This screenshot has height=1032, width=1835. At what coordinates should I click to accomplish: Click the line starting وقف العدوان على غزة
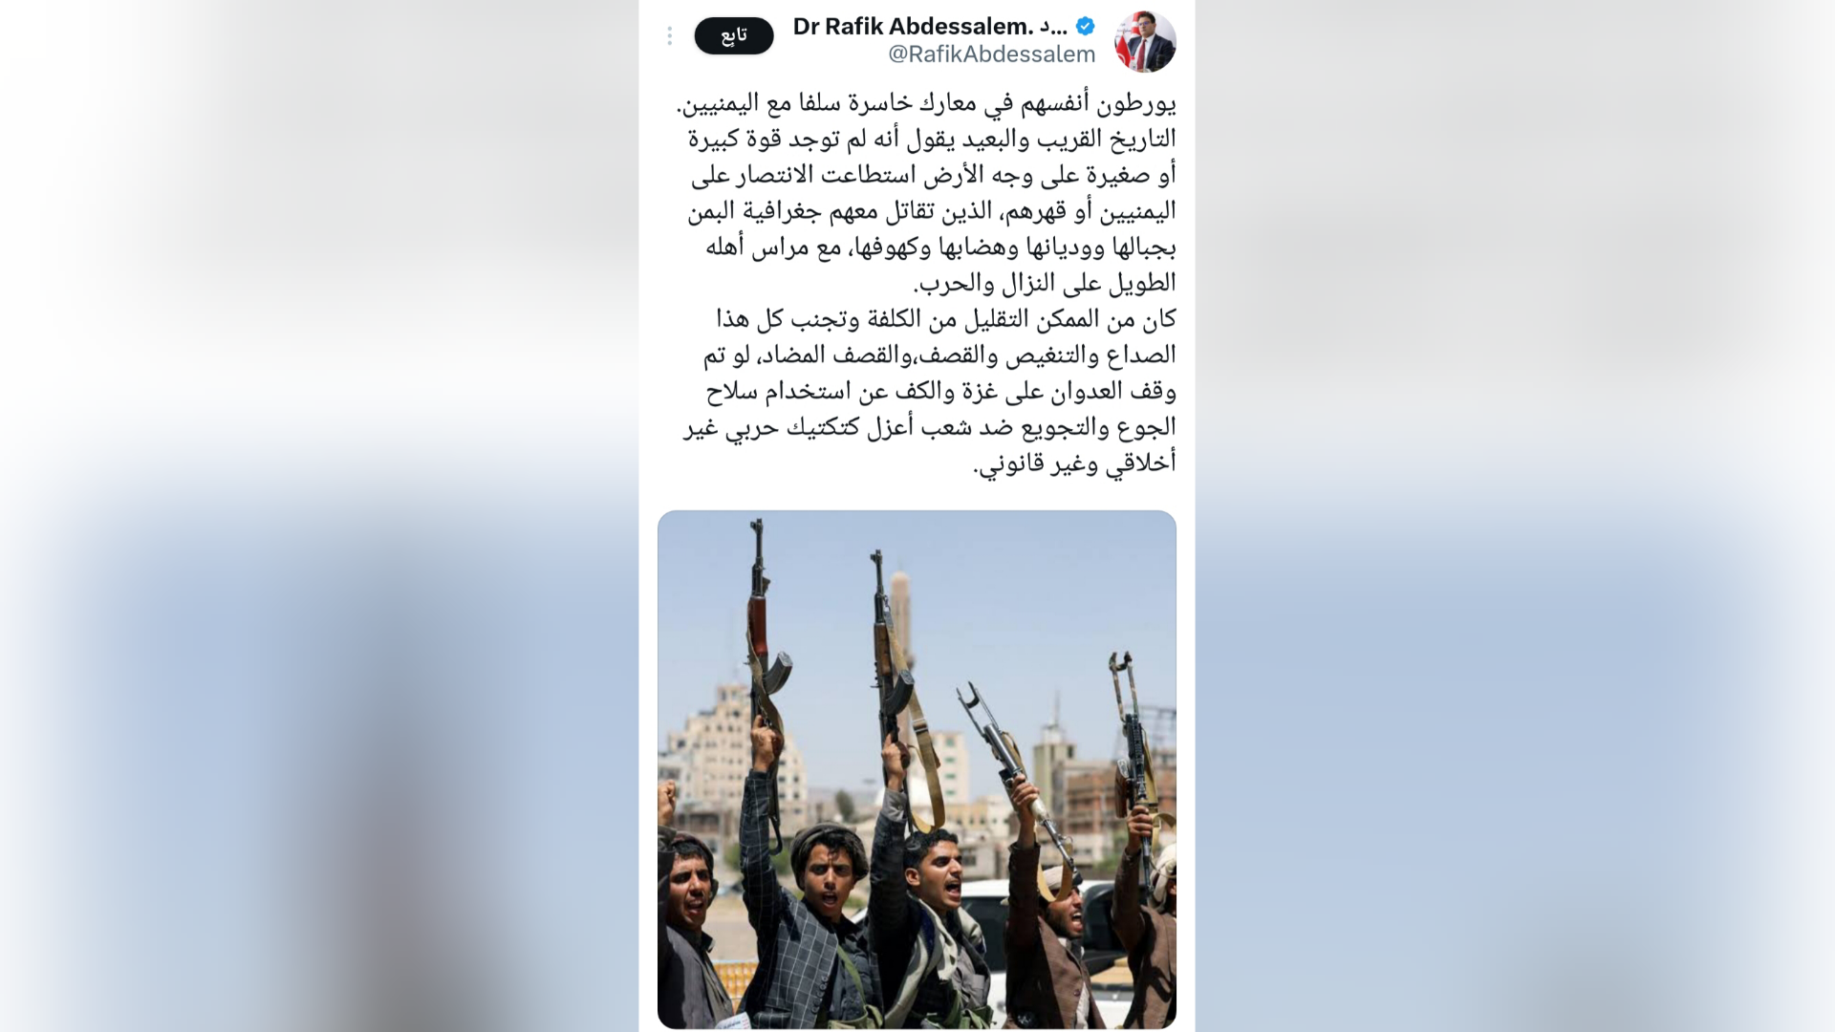[x=940, y=392]
